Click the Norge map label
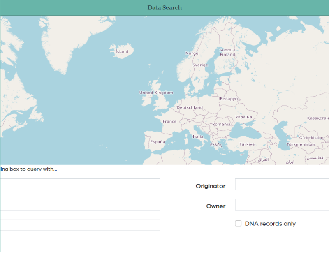 (x=192, y=53)
